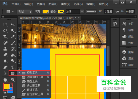Select the Eraser tool
The height and width of the screenshot is (99, 138).
pyautogui.click(x=5, y=55)
